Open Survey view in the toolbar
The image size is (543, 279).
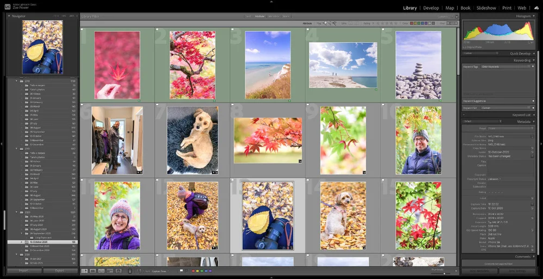pos(110,271)
